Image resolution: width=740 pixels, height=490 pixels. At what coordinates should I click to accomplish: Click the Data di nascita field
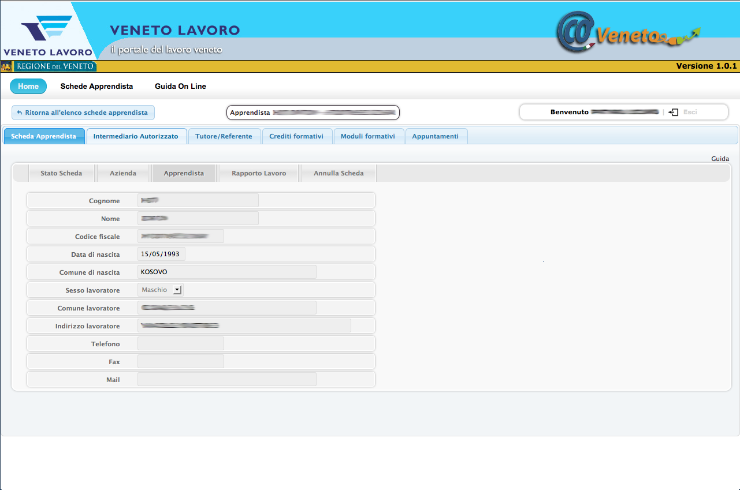[161, 255]
